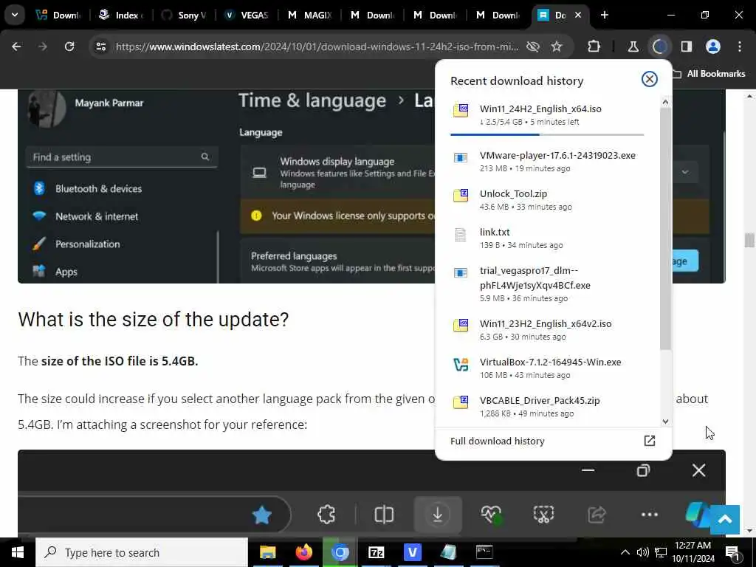
Task: Switch to the Sony V tab
Action: coord(184,15)
